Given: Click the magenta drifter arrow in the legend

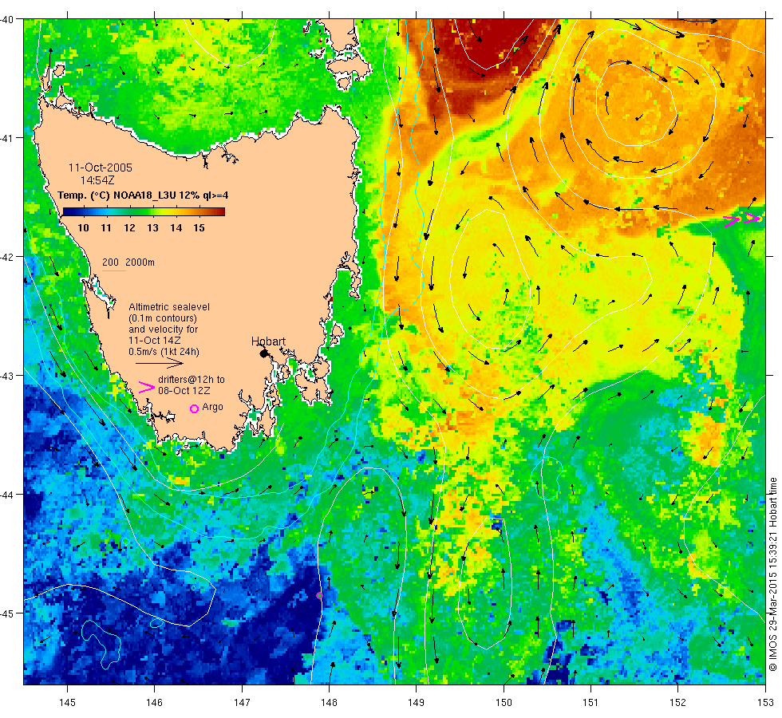Looking at the screenshot, I should (146, 387).
